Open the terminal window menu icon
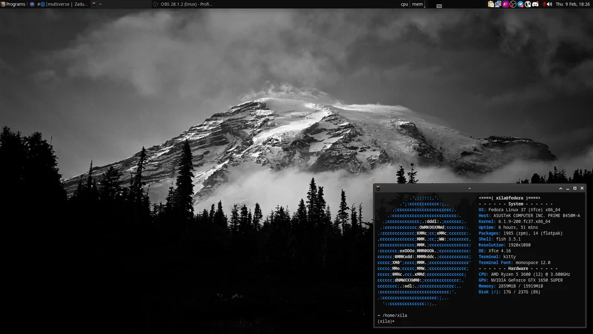The image size is (593, 334). (379, 188)
